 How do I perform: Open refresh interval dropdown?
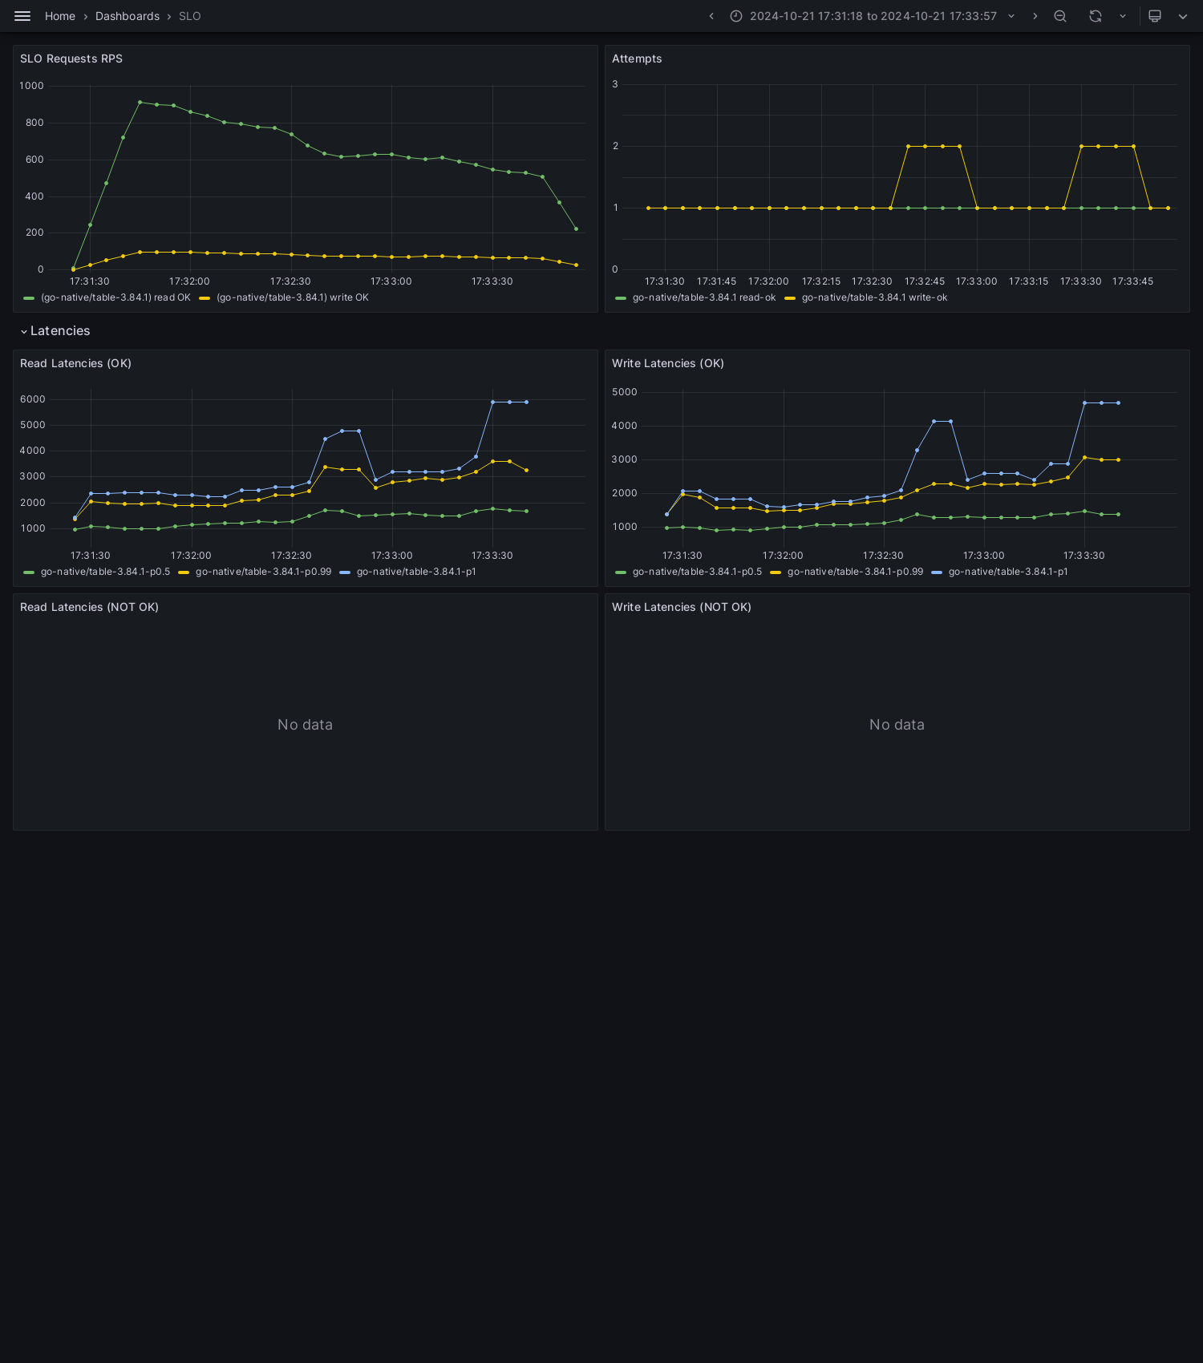point(1123,16)
